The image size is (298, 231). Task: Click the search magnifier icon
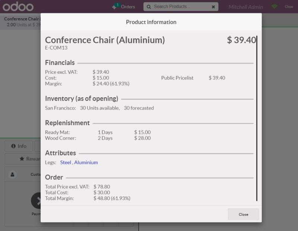[149, 7]
